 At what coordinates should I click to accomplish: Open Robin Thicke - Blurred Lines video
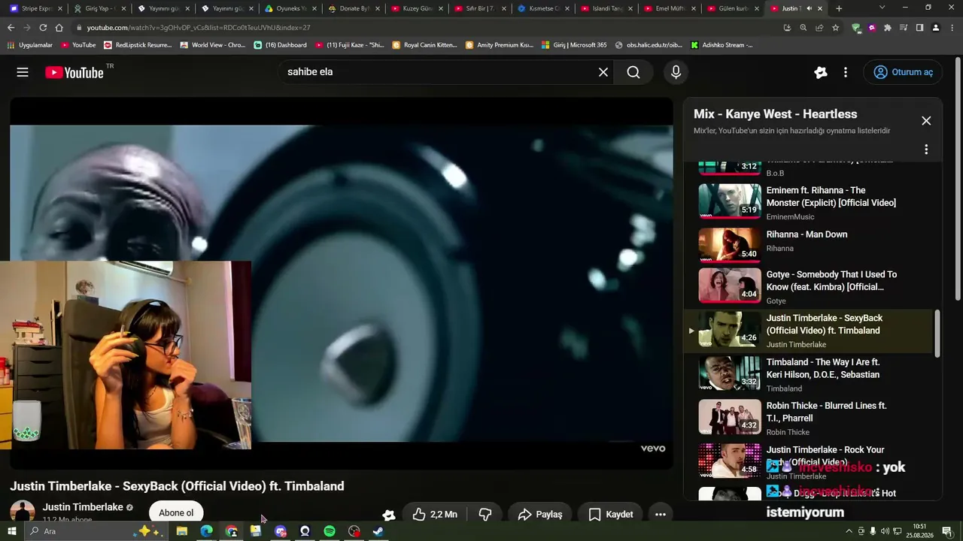826,412
